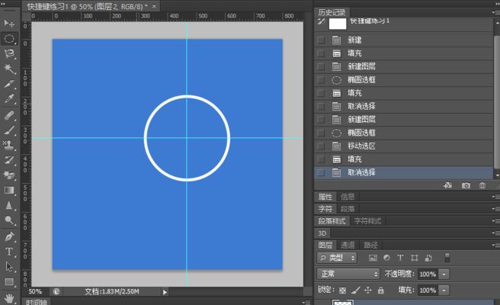
Task: Select the Horizontal Type tool
Action: click(x=9, y=252)
